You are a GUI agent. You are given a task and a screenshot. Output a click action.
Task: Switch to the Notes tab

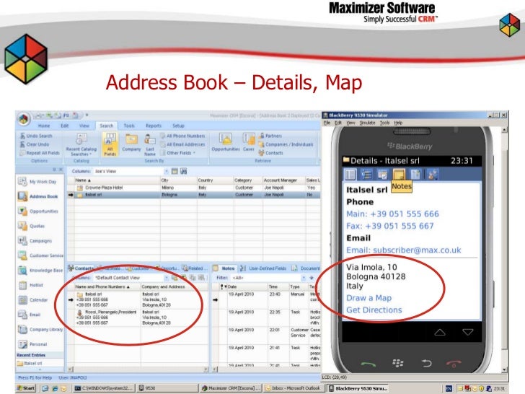tap(225, 268)
